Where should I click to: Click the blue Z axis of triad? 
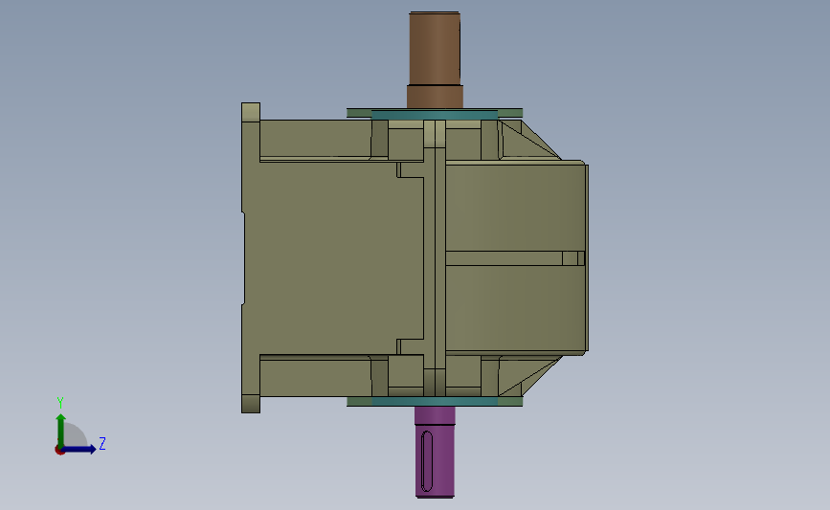click(x=79, y=450)
